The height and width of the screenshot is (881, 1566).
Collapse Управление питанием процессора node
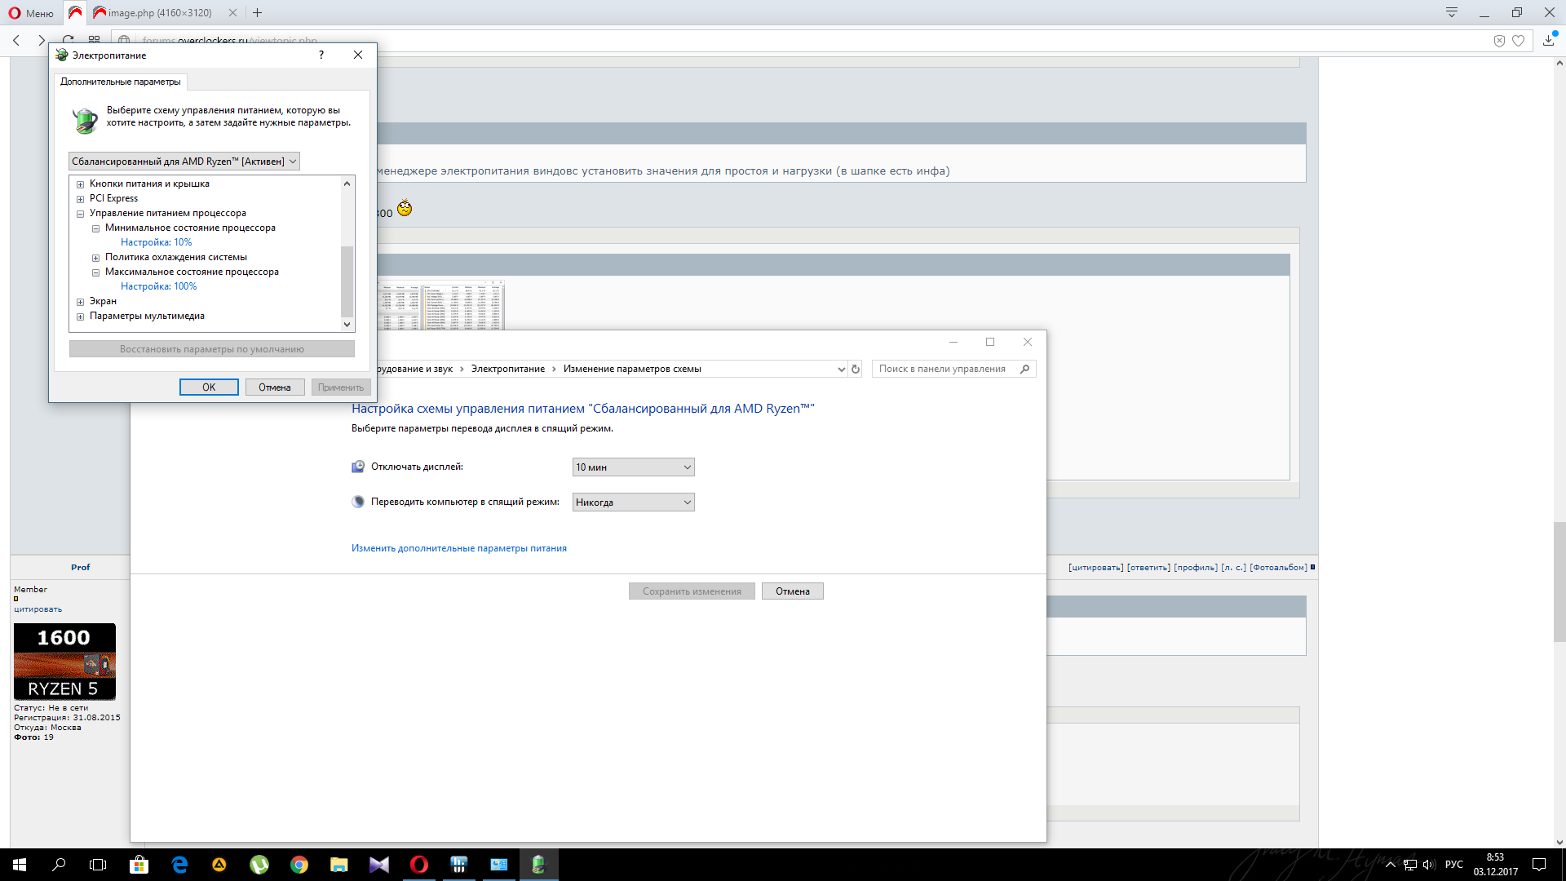click(x=80, y=214)
